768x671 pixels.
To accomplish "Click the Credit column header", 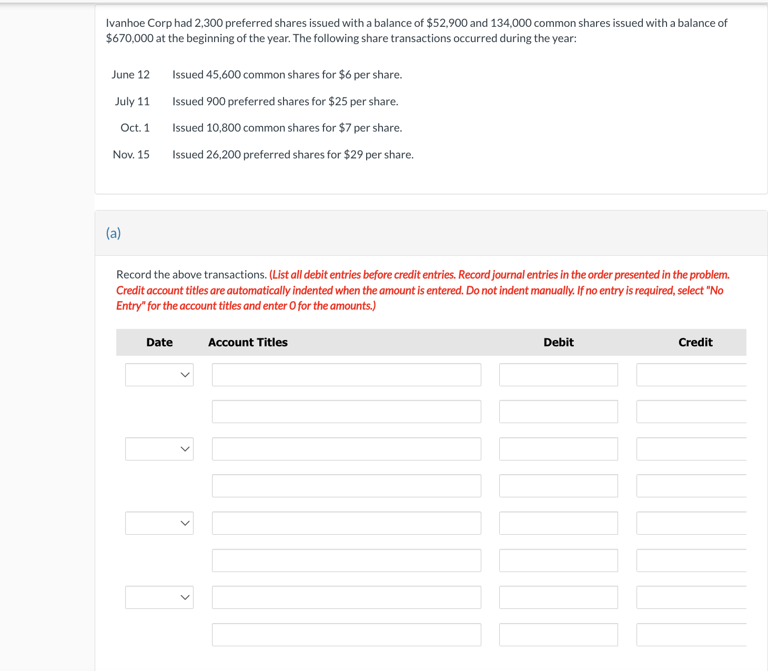I will tap(695, 343).
